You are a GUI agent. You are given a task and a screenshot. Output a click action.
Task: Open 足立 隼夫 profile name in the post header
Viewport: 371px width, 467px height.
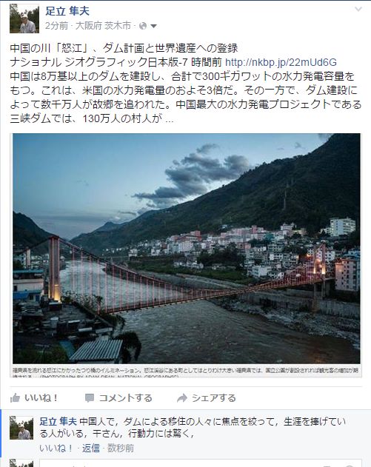[x=67, y=11]
